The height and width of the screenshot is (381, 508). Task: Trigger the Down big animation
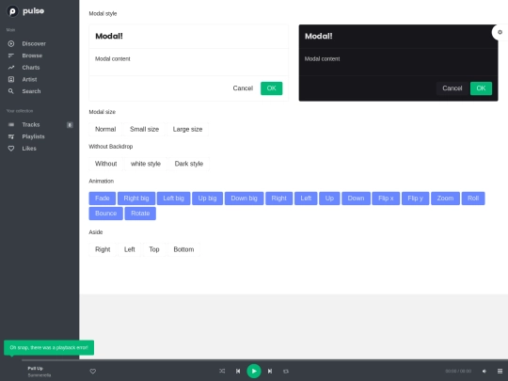[x=245, y=198]
